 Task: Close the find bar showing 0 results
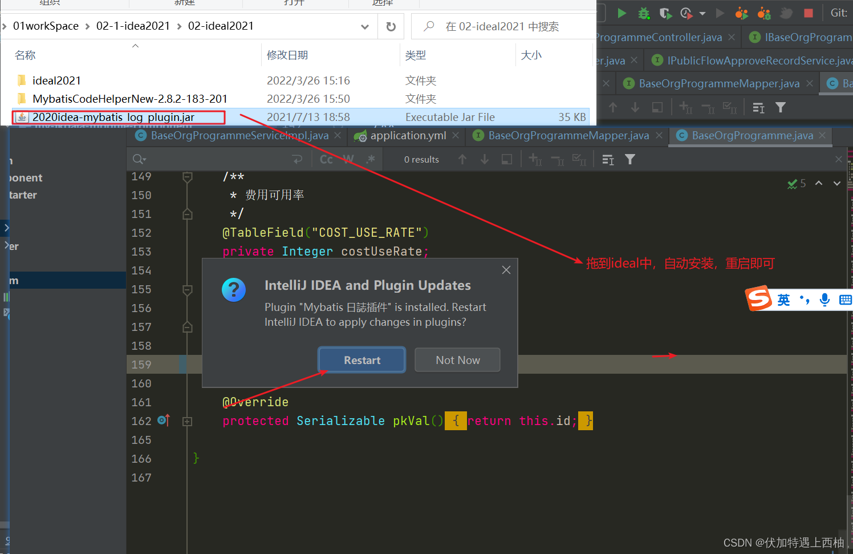[839, 159]
